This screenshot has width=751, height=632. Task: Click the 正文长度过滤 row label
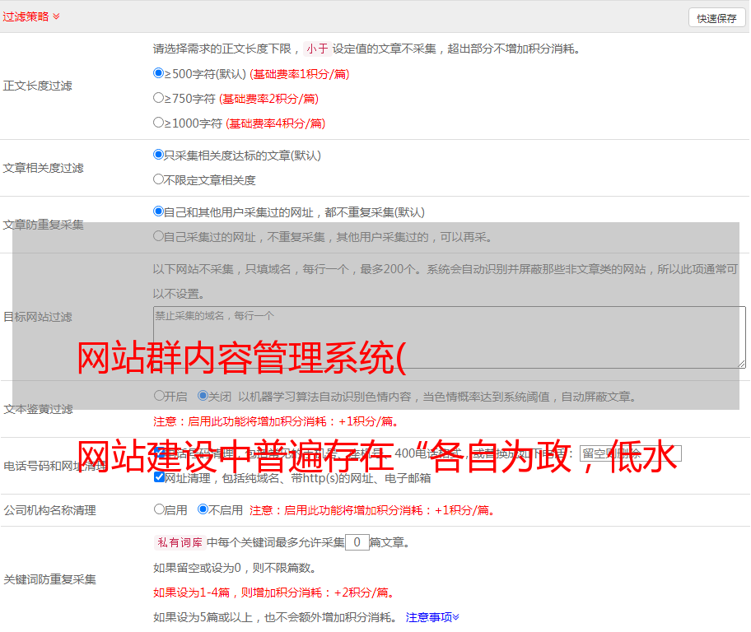[37, 86]
